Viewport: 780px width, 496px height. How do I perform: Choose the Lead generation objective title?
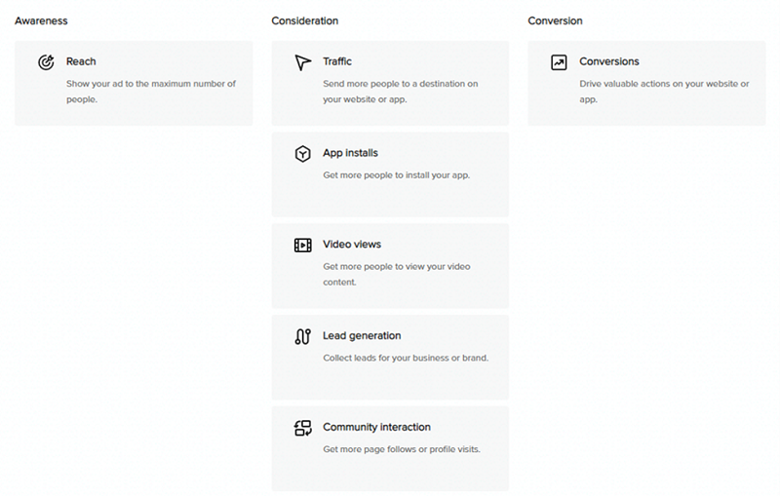pos(362,336)
